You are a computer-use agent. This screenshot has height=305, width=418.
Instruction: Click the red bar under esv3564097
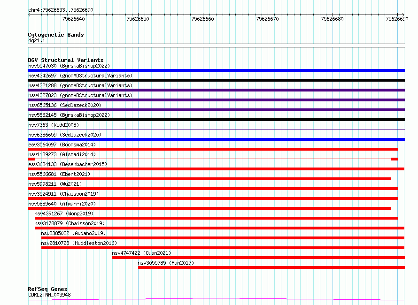pos(213,149)
